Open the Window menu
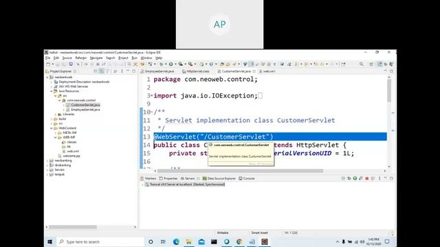Screen dimensions: 440x247 (x=146, y=58)
